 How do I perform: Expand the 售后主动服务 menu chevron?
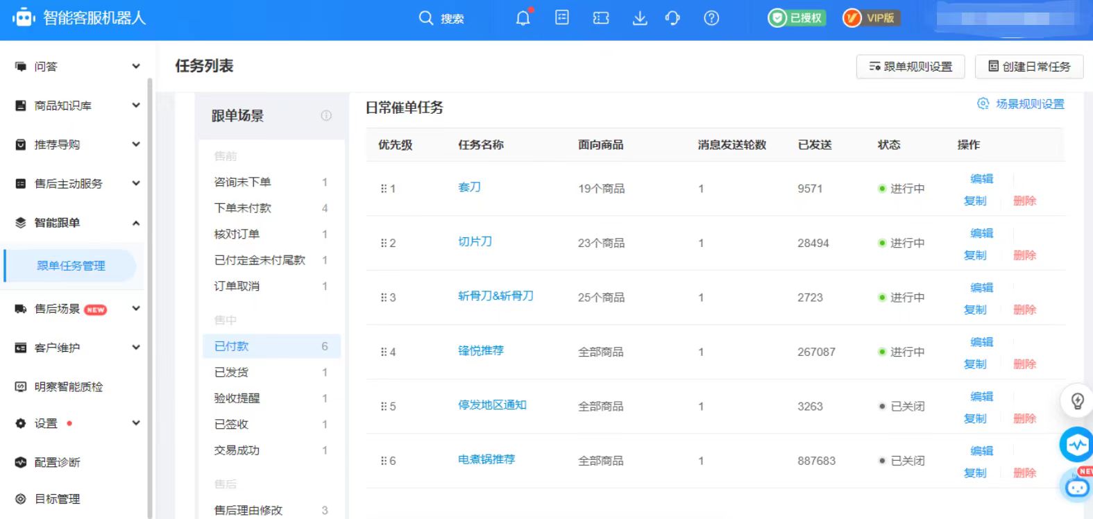click(x=136, y=183)
